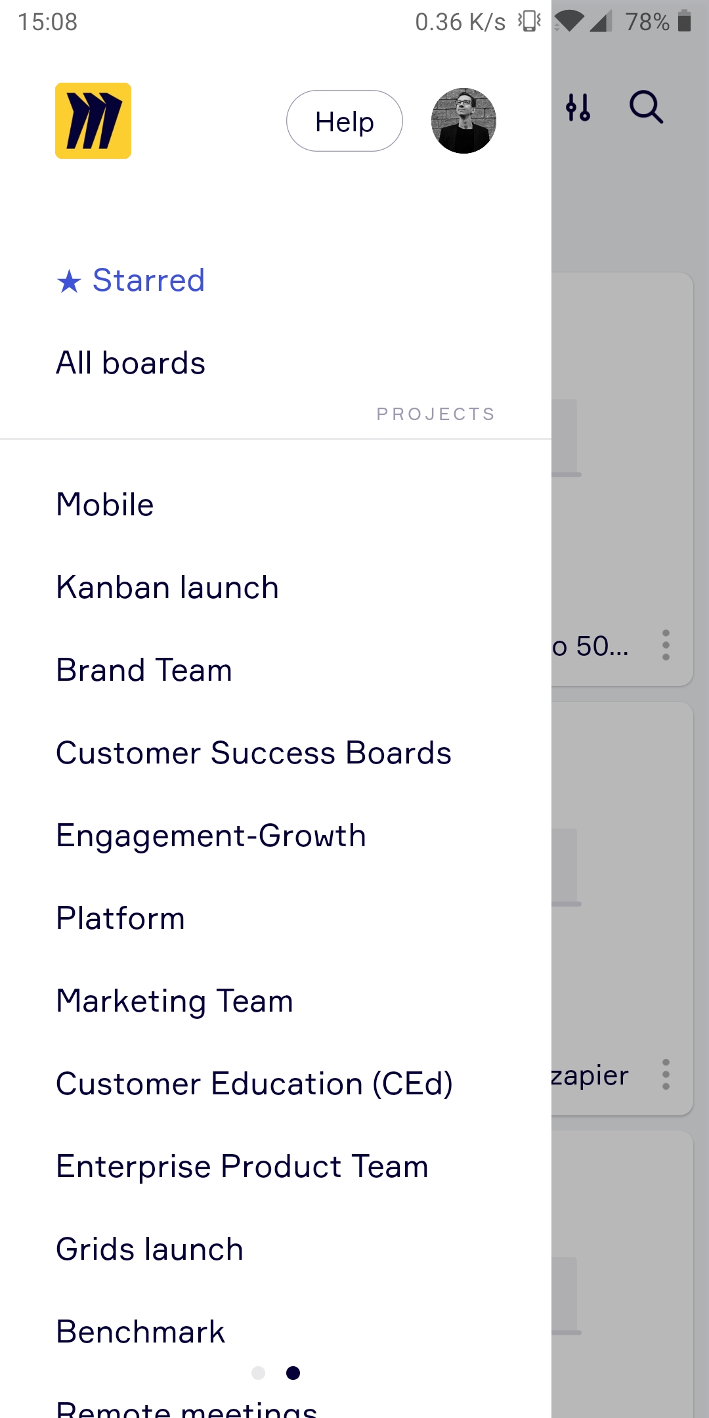This screenshot has height=1418, width=709.
Task: Open the zapier board thumbnail
Action: click(x=620, y=886)
